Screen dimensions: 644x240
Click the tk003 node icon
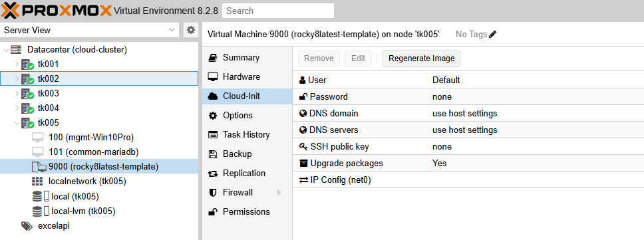click(27, 94)
